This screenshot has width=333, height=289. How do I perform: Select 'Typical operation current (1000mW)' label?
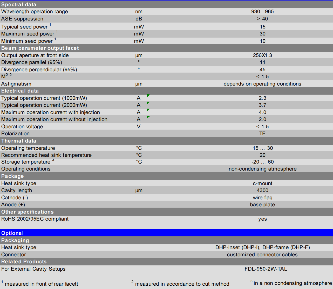pyautogui.click(x=44, y=98)
